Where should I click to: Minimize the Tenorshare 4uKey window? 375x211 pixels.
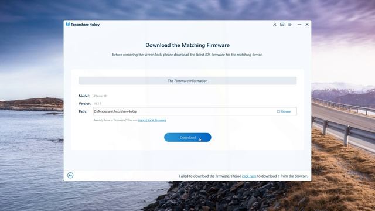click(299, 25)
